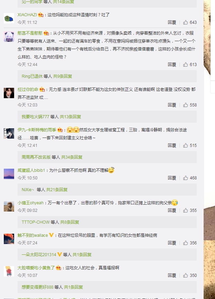Like 咸蛋超人bibib1's comment with 468 likes
This screenshot has width=215, height=299.
[x=185, y=178]
